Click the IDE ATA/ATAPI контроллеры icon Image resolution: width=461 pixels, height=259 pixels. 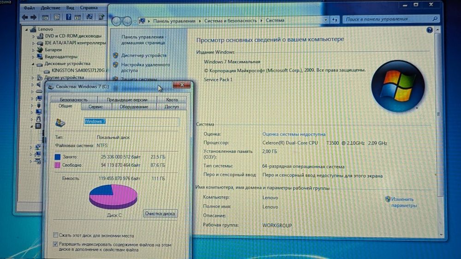coord(40,43)
